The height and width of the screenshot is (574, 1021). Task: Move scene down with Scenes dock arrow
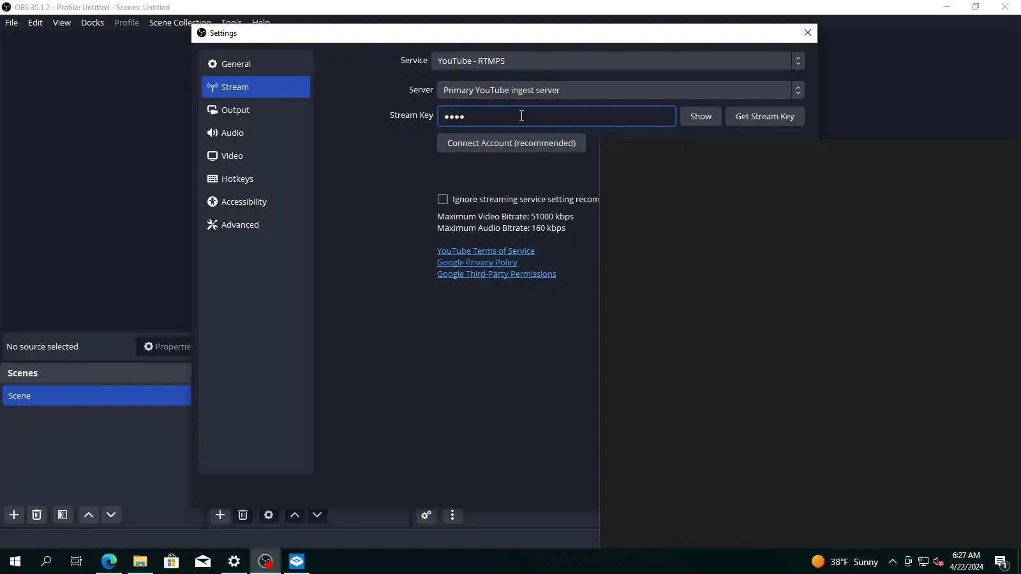click(x=111, y=515)
